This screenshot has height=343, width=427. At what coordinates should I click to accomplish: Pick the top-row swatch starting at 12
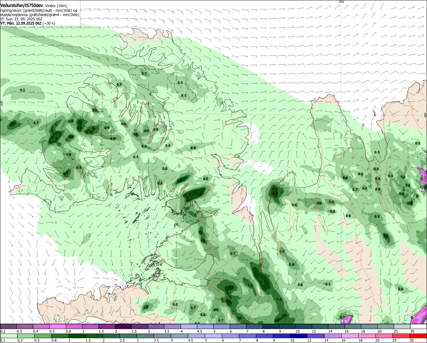coord(320,326)
